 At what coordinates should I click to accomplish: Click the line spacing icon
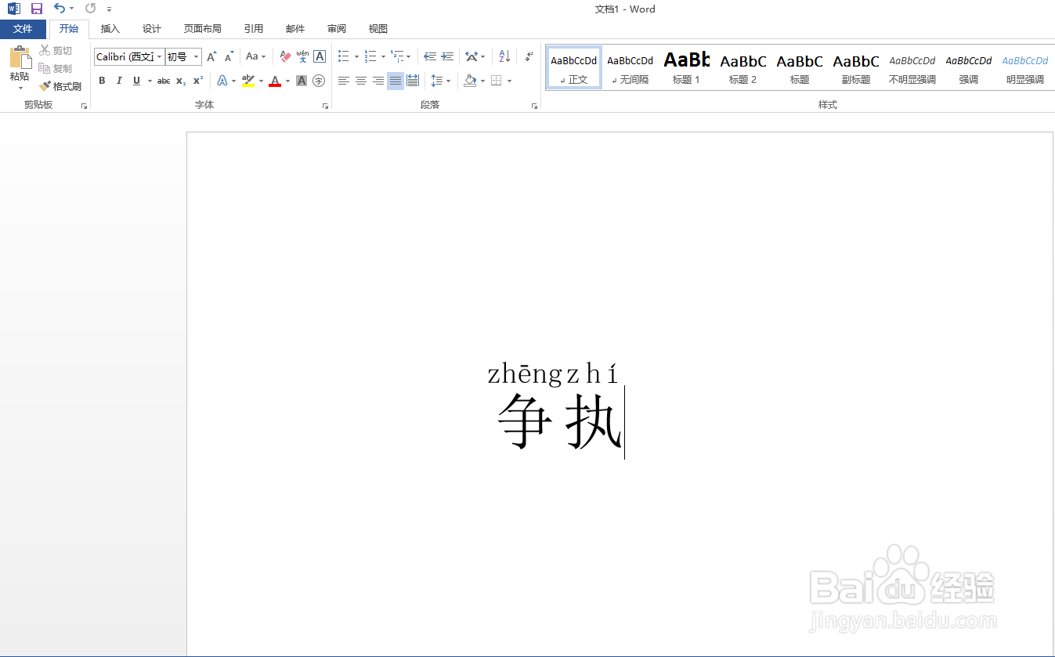coord(437,81)
